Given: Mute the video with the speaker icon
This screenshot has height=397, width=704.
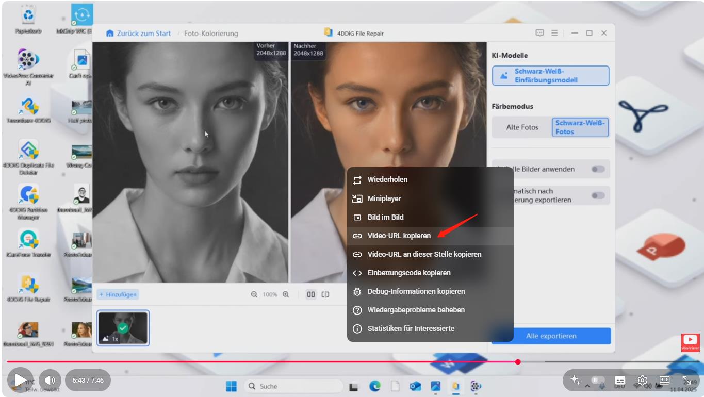Looking at the screenshot, I should pyautogui.click(x=50, y=380).
